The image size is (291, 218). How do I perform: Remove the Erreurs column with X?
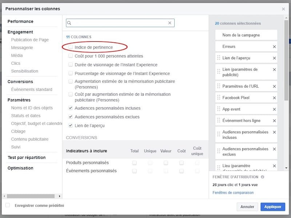[274, 47]
